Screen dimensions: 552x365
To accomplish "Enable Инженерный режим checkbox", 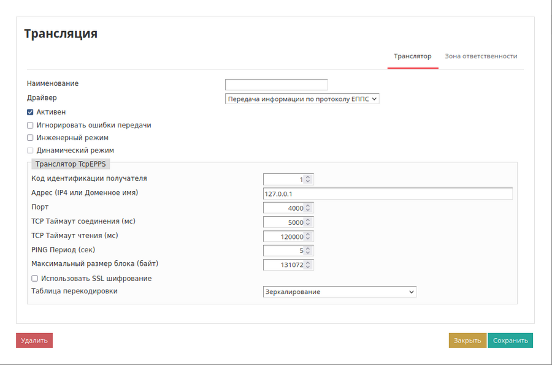I will pos(30,138).
